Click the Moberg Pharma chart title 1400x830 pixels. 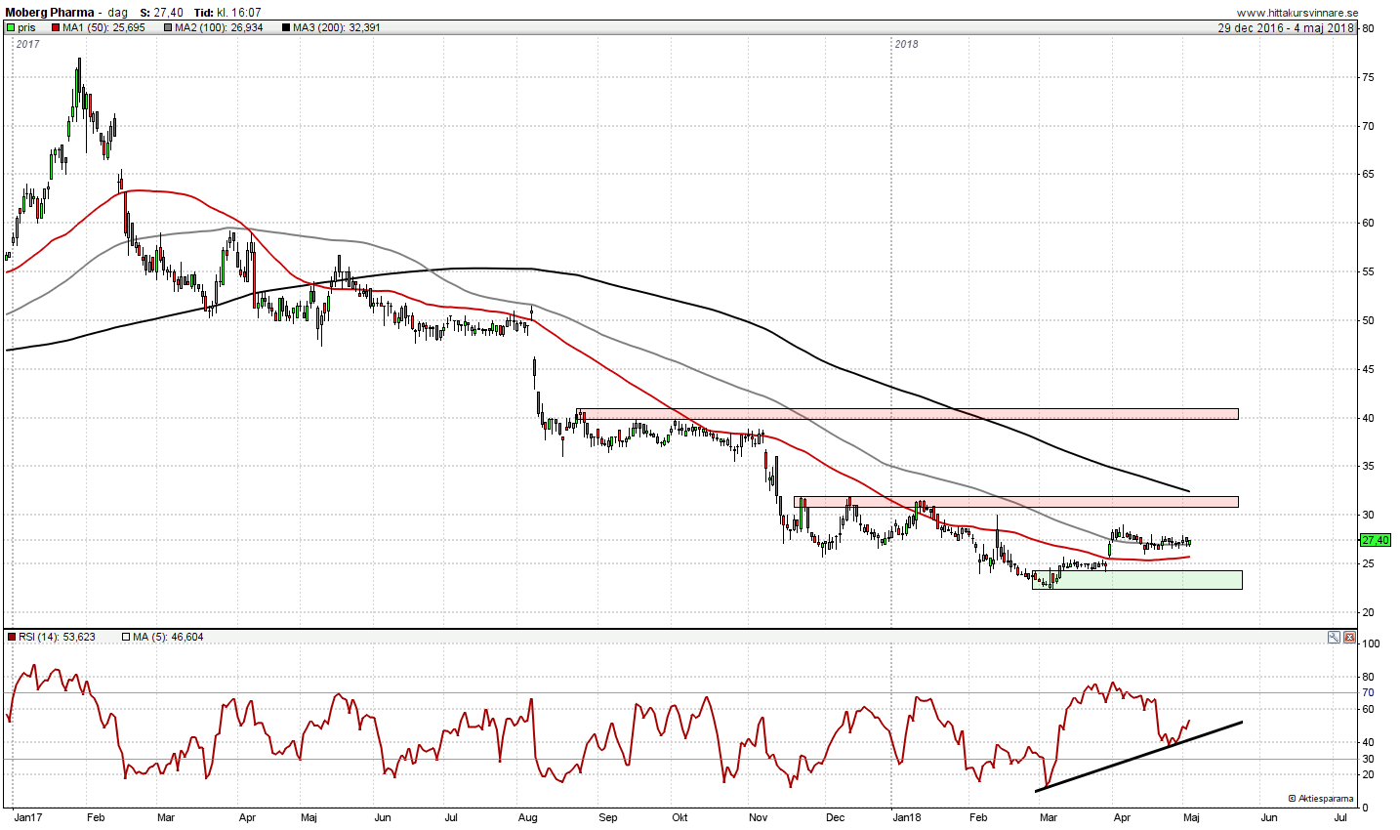click(50, 13)
